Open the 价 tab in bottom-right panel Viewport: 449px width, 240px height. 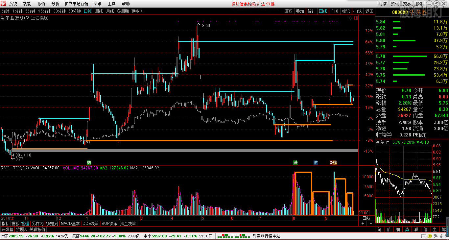(x=389, y=229)
